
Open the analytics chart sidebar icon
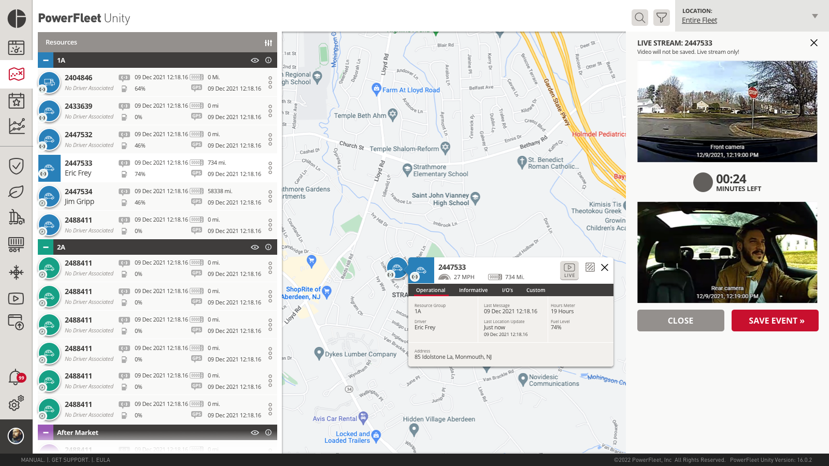click(17, 126)
